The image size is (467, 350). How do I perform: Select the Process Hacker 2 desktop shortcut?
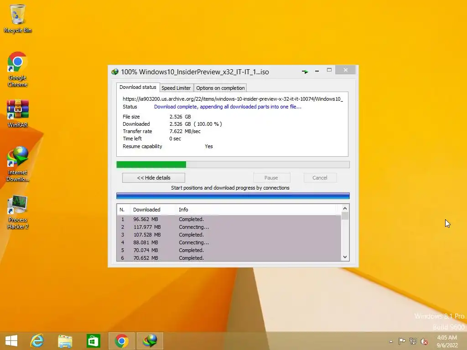[18, 212]
